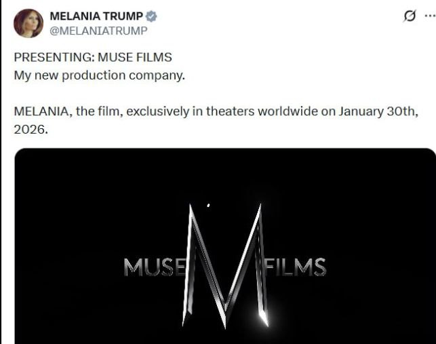This screenshot has width=436, height=344.
Task: Open the @MELANIATRUMP handle link
Action: click(99, 31)
